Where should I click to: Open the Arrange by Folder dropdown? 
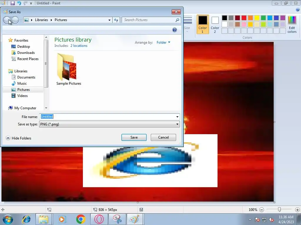point(163,42)
